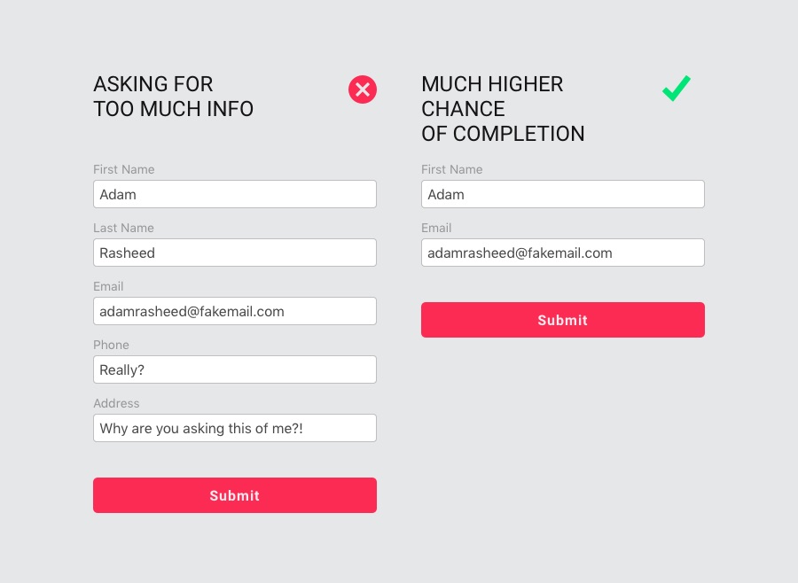Click the Much Higher Chance Of Completion heading
The width and height of the screenshot is (798, 583).
coord(503,109)
